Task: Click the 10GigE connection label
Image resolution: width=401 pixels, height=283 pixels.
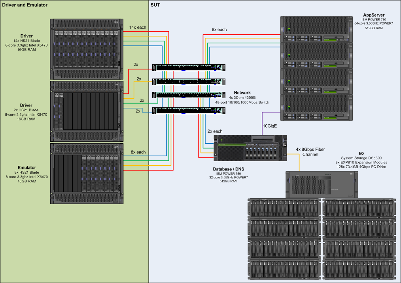Action: 270,126
